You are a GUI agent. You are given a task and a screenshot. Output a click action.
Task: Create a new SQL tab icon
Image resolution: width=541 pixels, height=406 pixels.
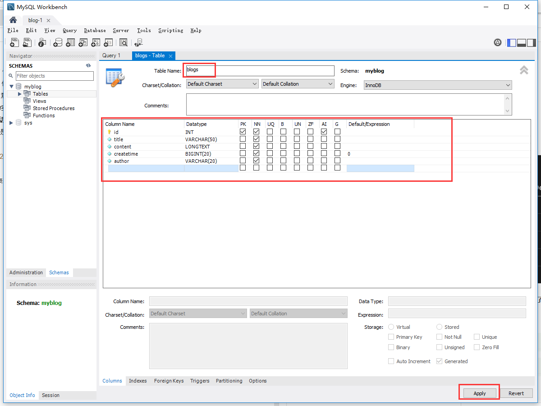pos(14,42)
